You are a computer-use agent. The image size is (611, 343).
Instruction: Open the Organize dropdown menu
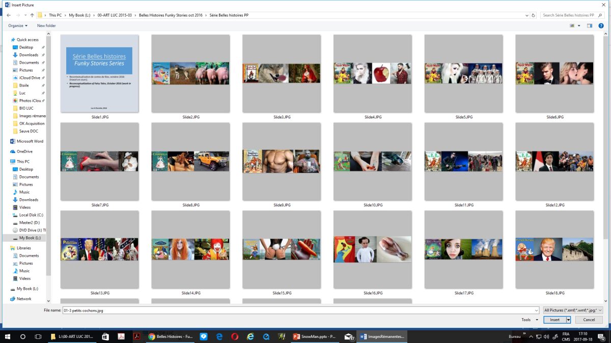tap(18, 25)
